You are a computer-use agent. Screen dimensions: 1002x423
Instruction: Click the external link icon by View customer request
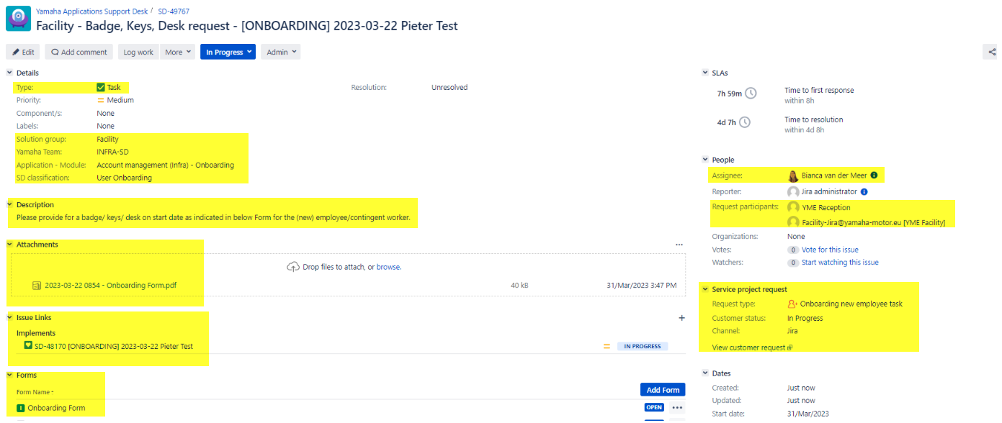[790, 348]
